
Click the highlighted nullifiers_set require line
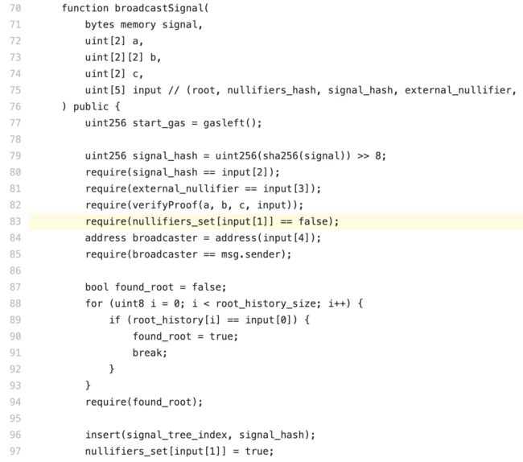tap(212, 221)
